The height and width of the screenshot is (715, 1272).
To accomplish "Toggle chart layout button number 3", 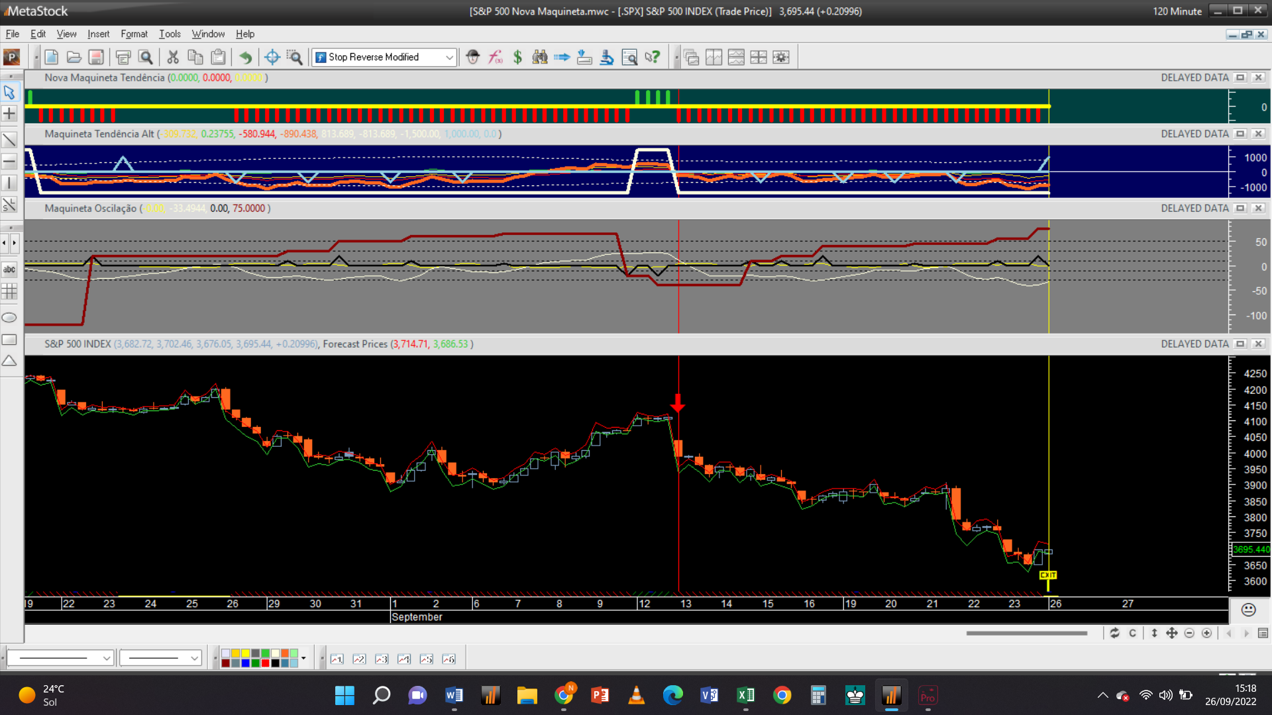I will (382, 659).
